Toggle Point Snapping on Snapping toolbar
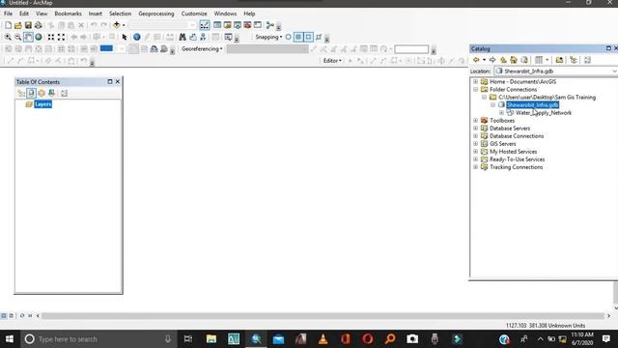The width and height of the screenshot is (618, 348). (289, 37)
